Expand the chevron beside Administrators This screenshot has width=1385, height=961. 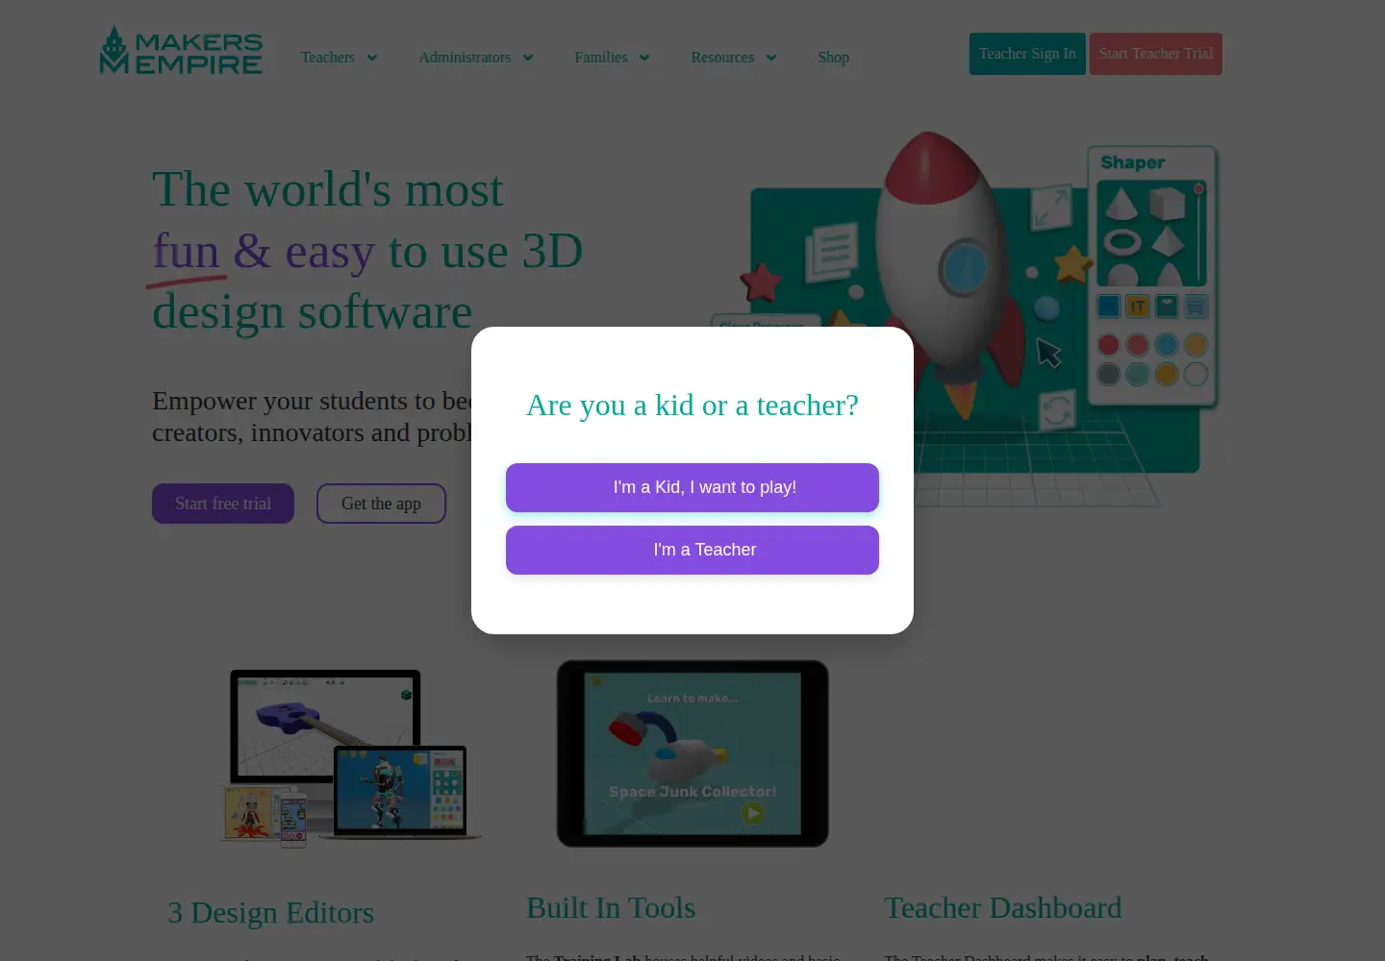[528, 58]
